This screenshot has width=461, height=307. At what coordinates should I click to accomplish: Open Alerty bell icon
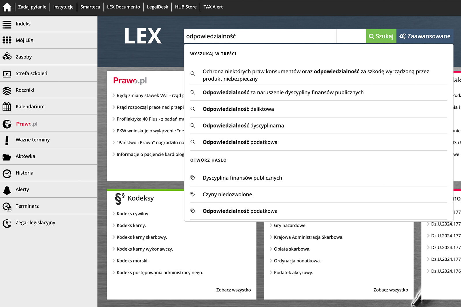(x=7, y=190)
